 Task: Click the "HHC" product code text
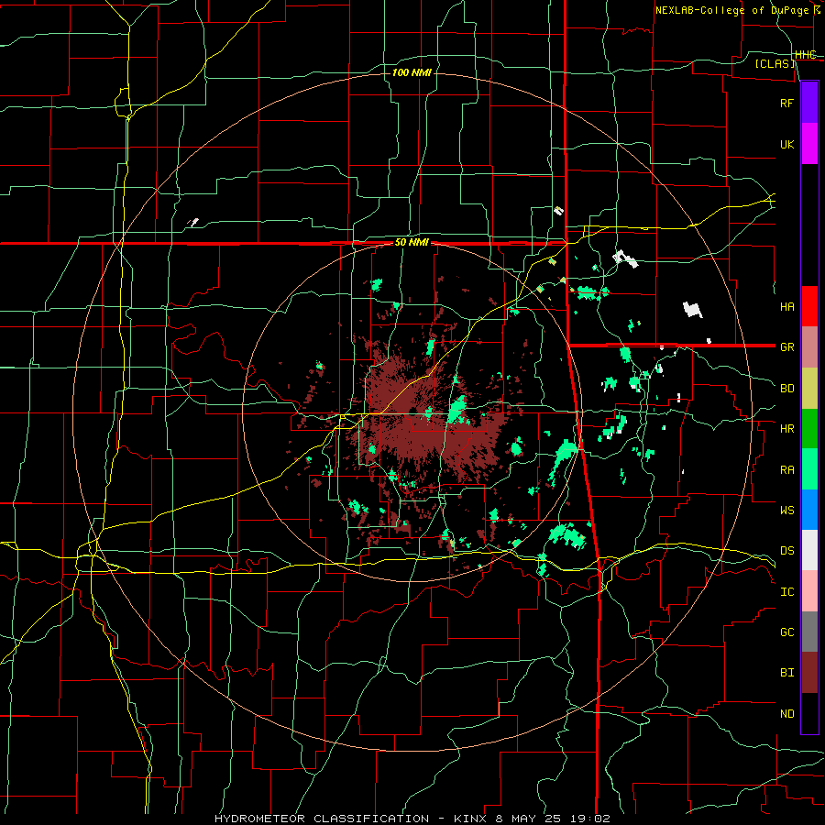[806, 54]
